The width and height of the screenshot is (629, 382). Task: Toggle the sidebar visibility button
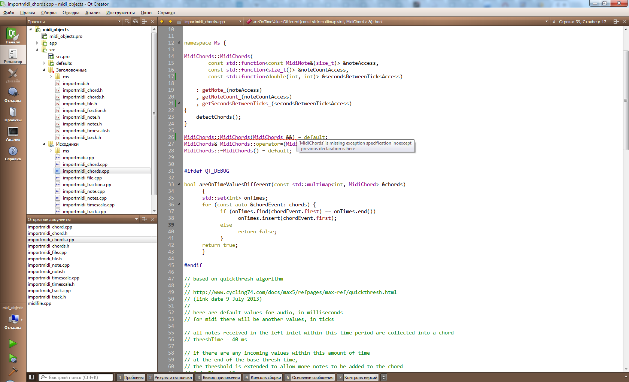32,377
